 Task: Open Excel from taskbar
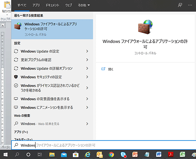[x=182, y=155]
